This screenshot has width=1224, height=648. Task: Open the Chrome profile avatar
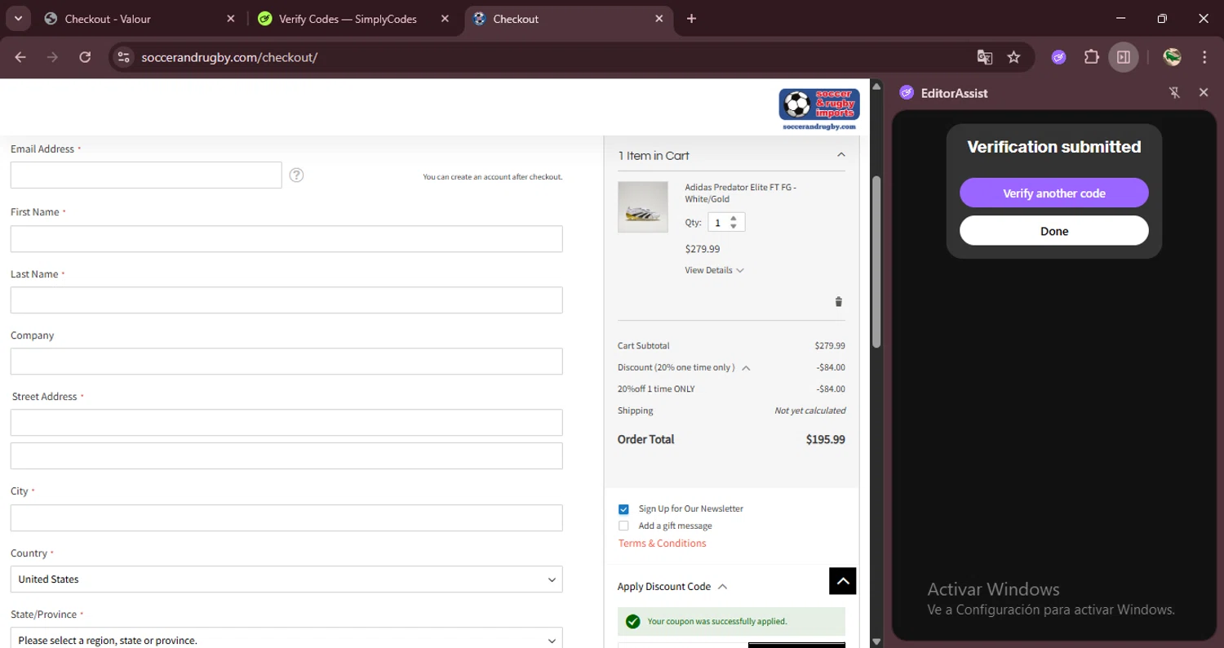(1173, 57)
